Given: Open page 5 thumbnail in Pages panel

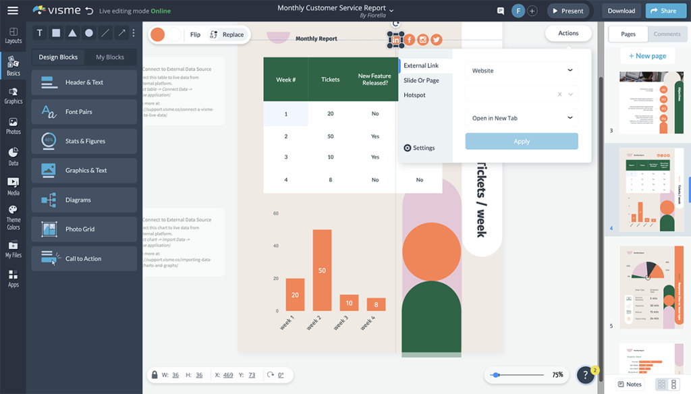Looking at the screenshot, I should (x=651, y=286).
